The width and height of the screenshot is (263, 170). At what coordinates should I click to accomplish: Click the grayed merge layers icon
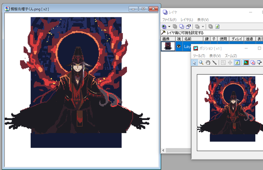[x=197, y=27]
